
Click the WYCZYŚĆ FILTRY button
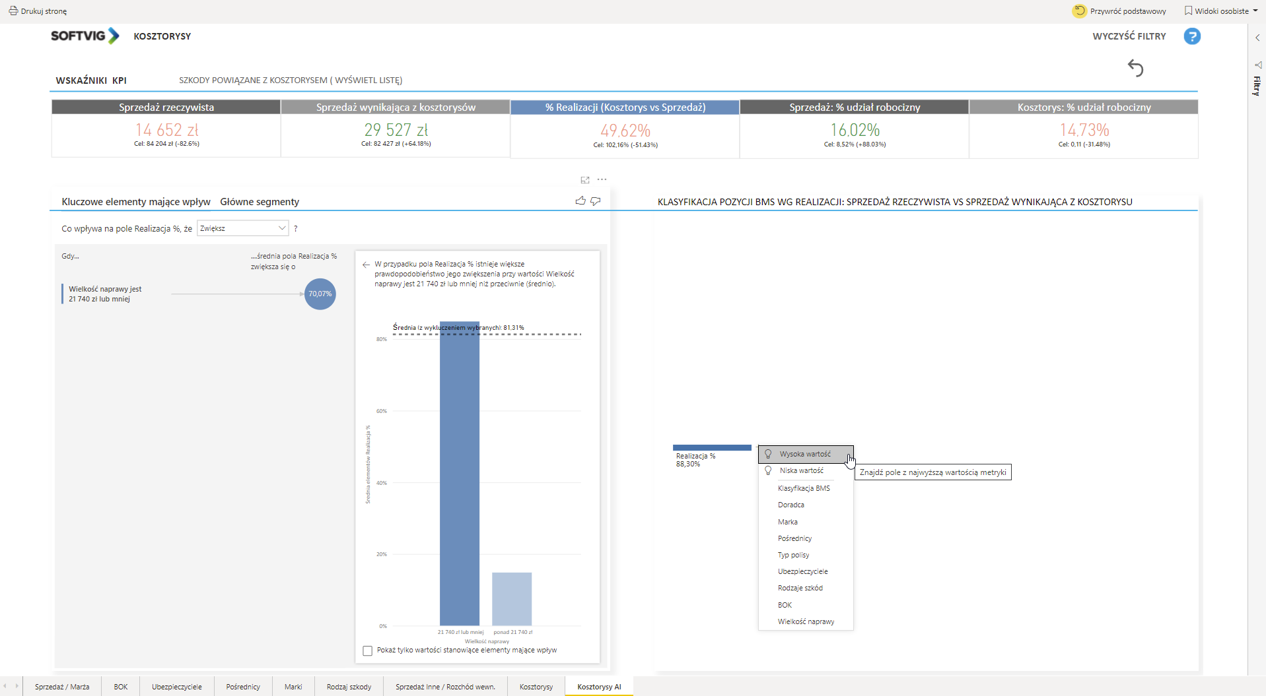[1129, 36]
